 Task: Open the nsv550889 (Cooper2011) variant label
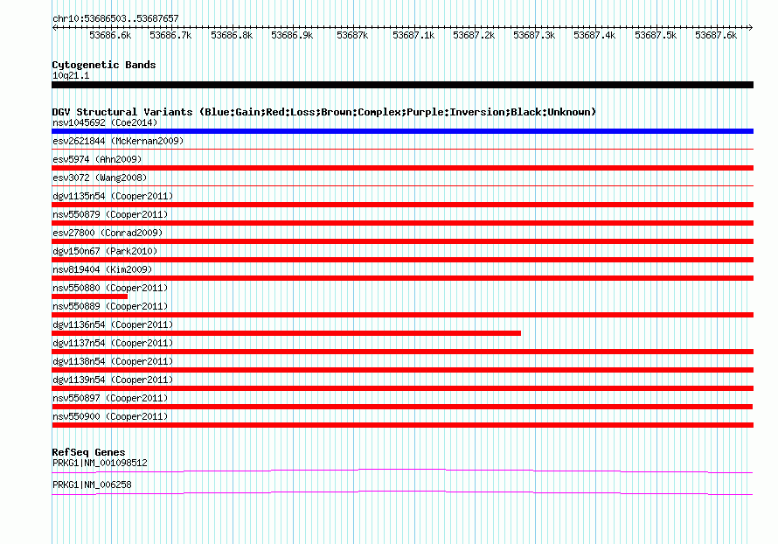[x=110, y=306]
